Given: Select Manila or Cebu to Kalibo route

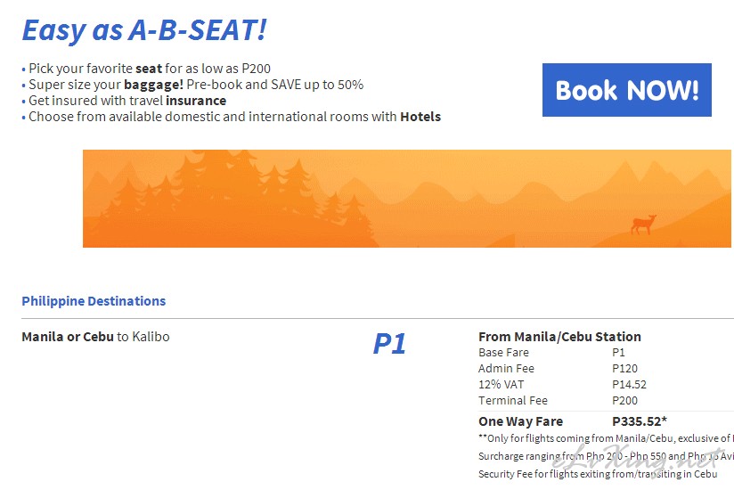Looking at the screenshot, I should click(95, 337).
